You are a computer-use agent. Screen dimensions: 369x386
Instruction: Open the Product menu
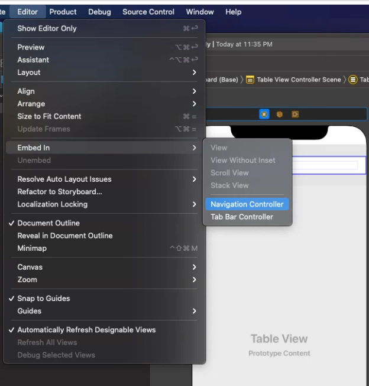pyautogui.click(x=63, y=12)
